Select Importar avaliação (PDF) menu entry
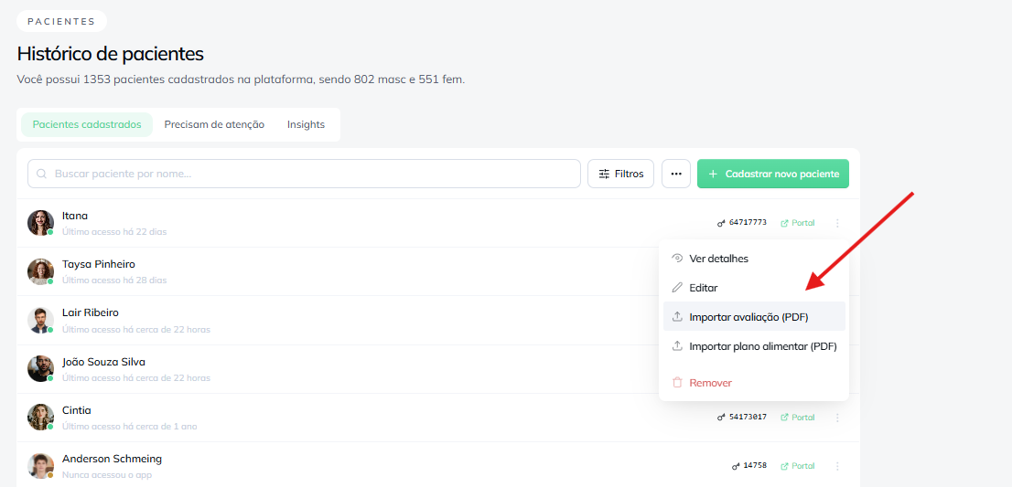 click(x=755, y=317)
